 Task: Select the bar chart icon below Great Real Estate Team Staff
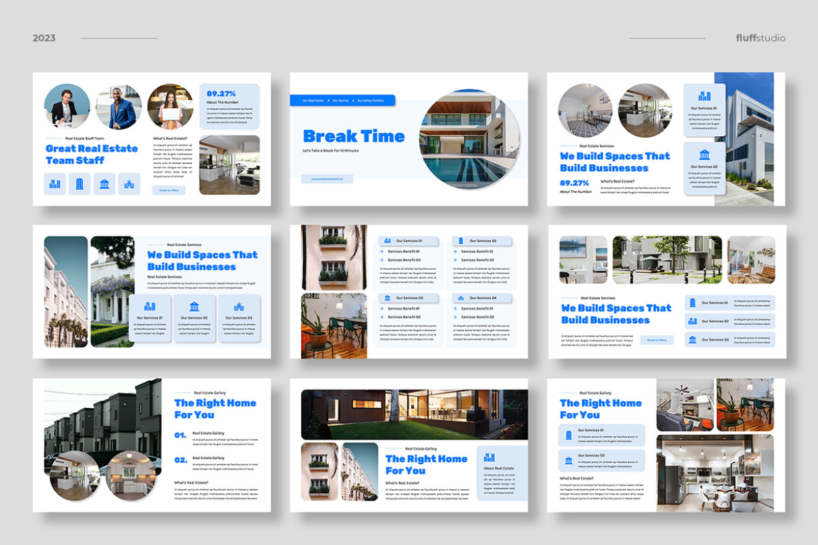click(x=54, y=184)
